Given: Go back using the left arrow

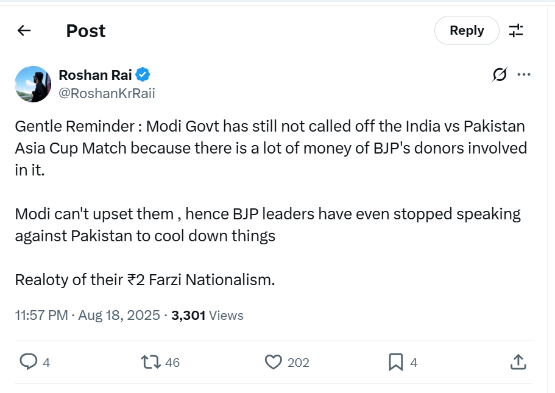Looking at the screenshot, I should (24, 30).
